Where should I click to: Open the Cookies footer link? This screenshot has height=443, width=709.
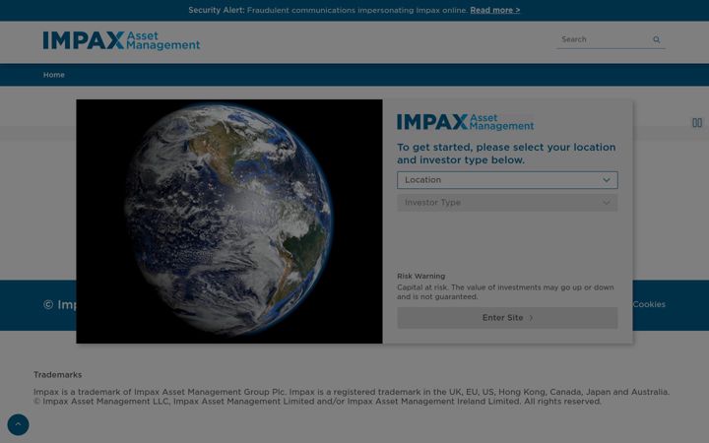pyautogui.click(x=649, y=304)
